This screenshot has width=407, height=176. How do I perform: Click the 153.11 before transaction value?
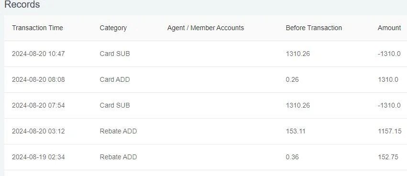tap(296, 131)
